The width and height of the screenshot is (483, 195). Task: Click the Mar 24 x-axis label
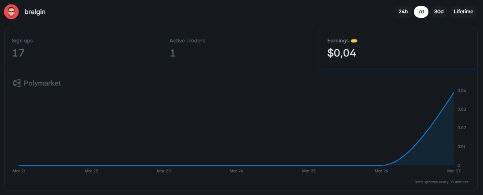point(236,171)
